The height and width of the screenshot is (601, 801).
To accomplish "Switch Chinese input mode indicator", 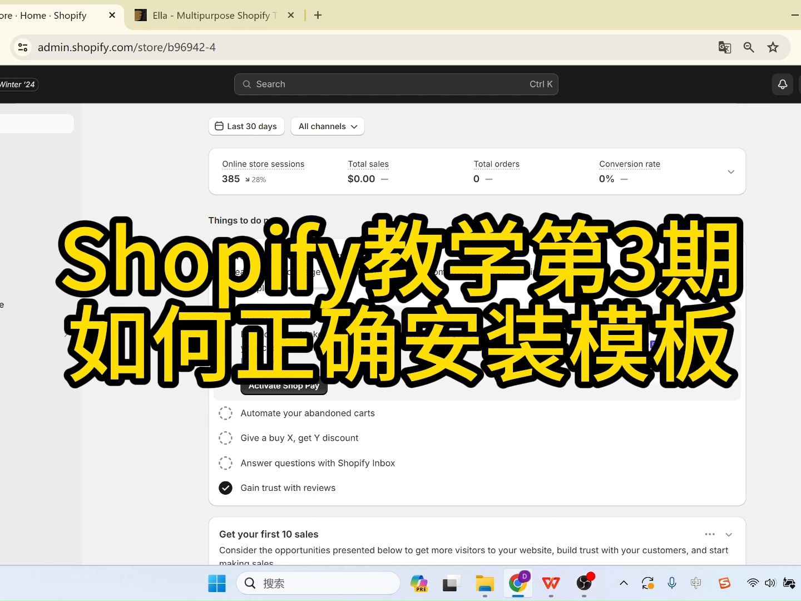I will [x=696, y=583].
